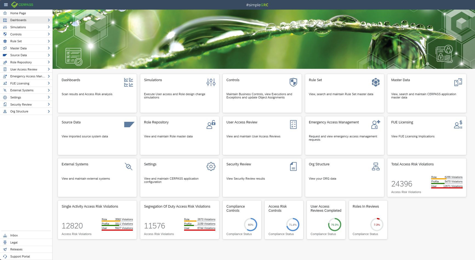Toggle the hamburger navigation menu
Viewport: 475px width, 260px height.
click(6, 5)
